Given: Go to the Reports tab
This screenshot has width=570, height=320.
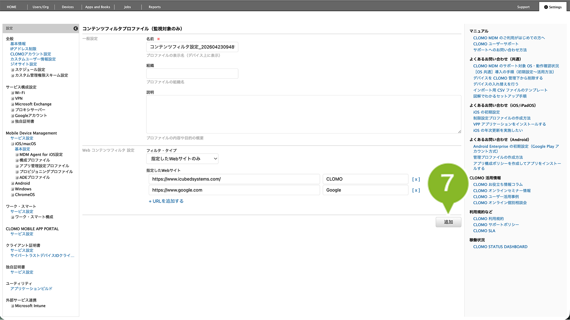Looking at the screenshot, I should point(155,7).
